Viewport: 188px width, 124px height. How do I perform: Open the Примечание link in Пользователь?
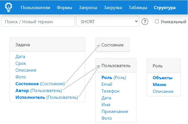[115, 112]
